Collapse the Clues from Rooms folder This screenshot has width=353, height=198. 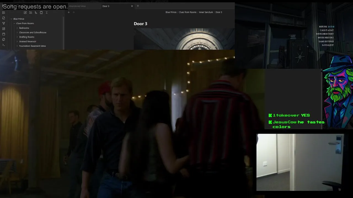coord(14,23)
